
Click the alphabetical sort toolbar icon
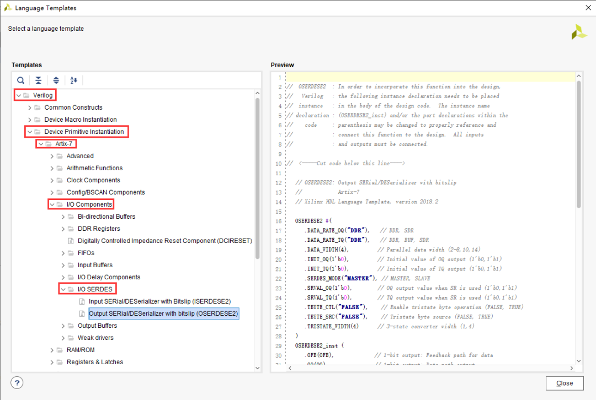point(73,80)
